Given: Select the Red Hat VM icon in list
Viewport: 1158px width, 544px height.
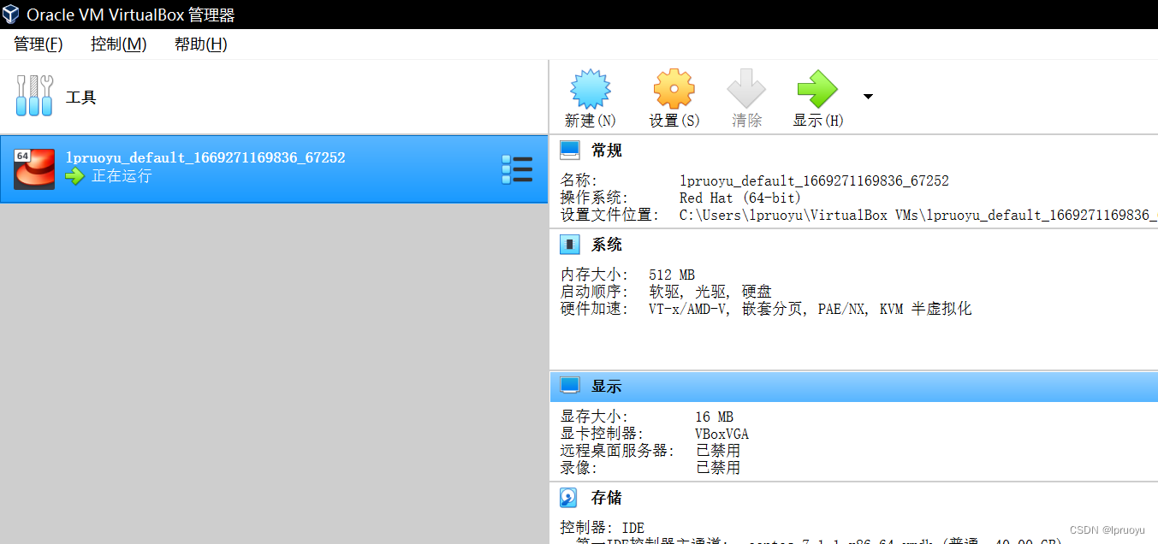Looking at the screenshot, I should [x=34, y=169].
